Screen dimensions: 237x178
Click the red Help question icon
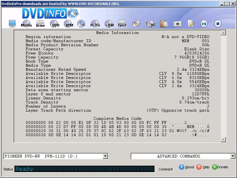(x=199, y=167)
